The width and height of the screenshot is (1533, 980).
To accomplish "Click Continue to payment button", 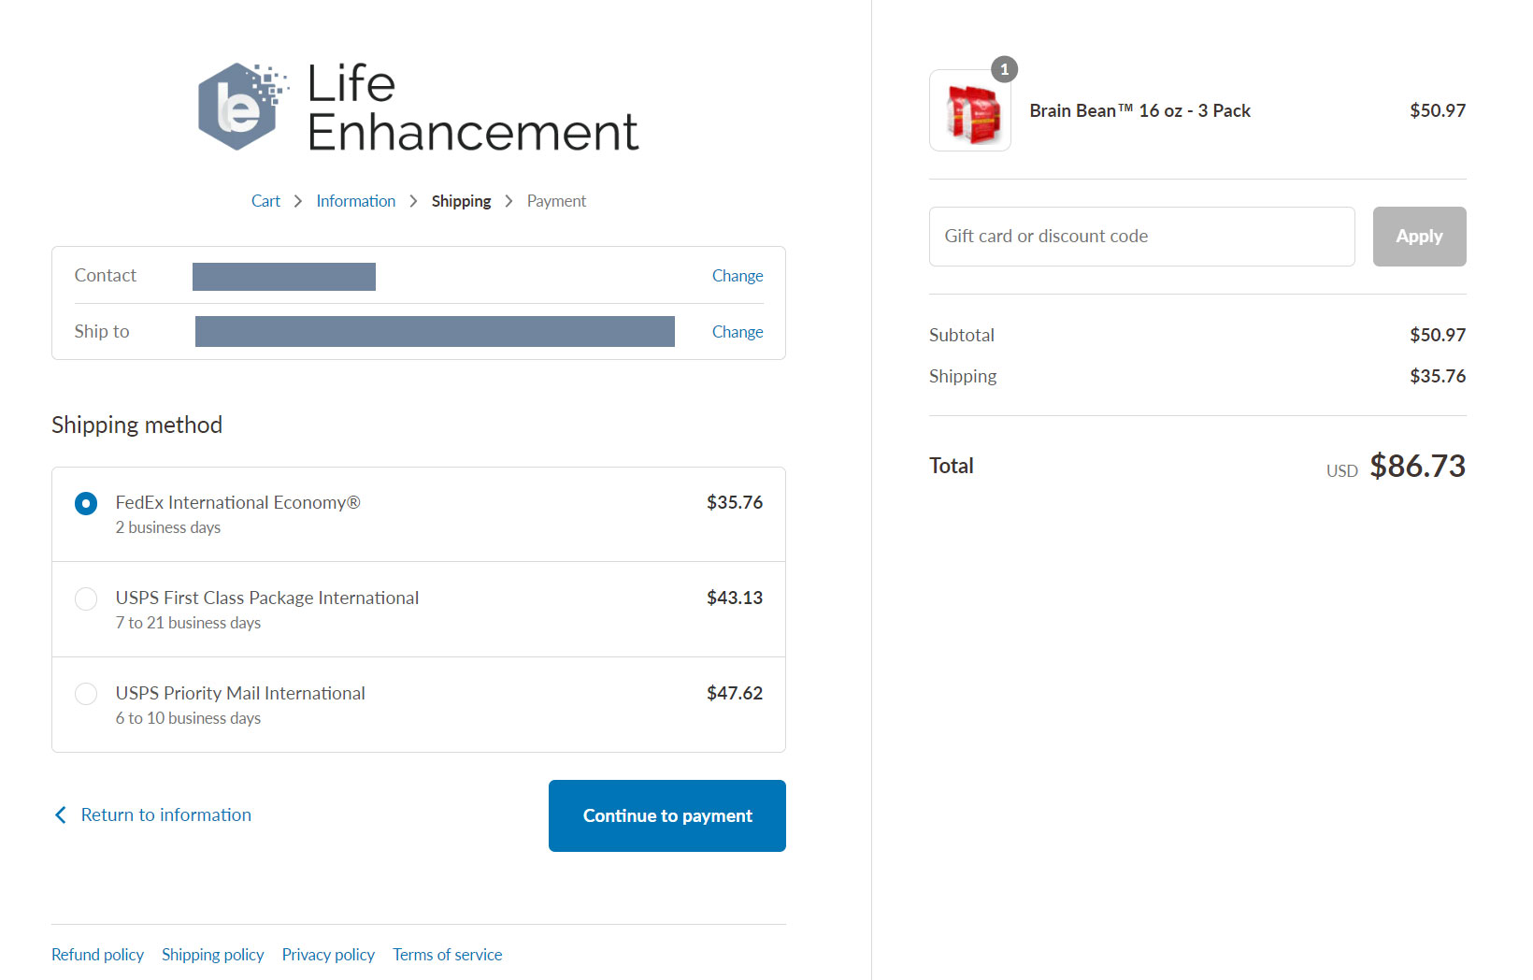I will pyautogui.click(x=667, y=815).
